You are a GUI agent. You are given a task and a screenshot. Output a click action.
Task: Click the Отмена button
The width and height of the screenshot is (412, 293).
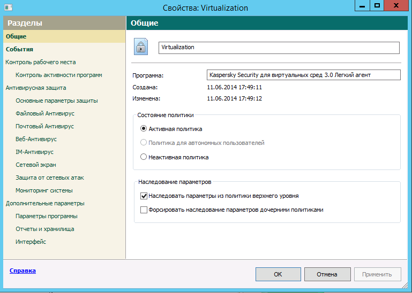[327, 274]
